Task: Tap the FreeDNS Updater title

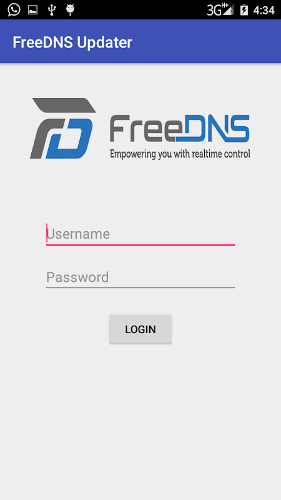Action: (72, 42)
